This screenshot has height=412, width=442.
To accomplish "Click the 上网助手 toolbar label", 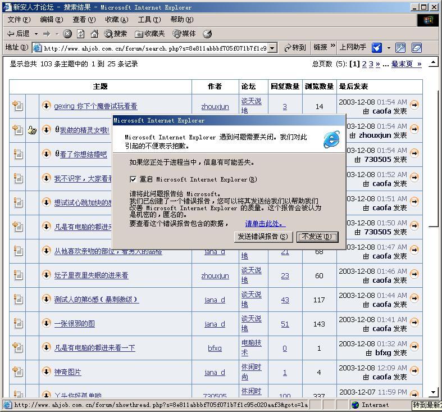I will [x=353, y=47].
